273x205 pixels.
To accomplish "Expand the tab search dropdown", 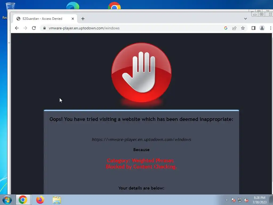I will (246, 19).
